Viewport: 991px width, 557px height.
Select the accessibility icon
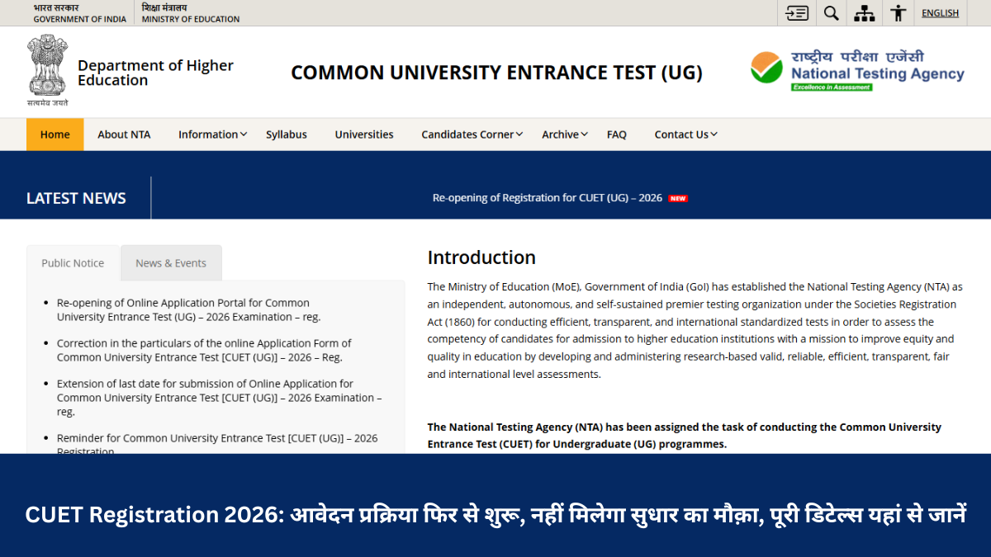[x=898, y=12]
